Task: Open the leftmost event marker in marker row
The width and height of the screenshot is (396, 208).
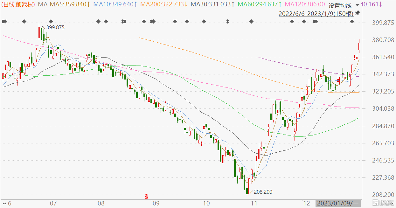Action: point(4,22)
